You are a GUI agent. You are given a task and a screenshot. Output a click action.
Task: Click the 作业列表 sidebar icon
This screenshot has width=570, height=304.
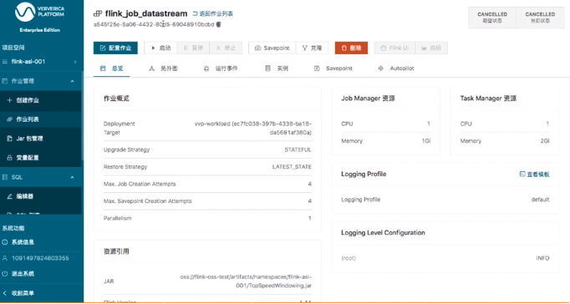click(x=10, y=119)
